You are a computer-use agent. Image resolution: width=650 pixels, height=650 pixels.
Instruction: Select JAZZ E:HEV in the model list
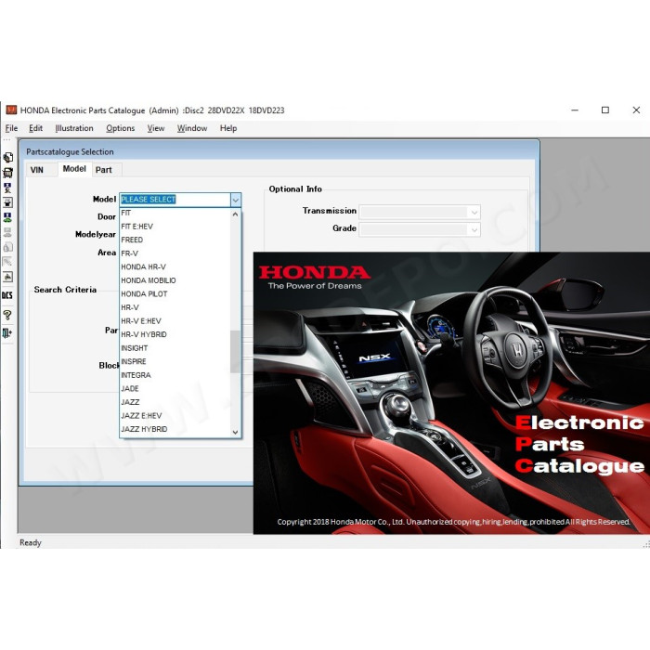coord(175,415)
